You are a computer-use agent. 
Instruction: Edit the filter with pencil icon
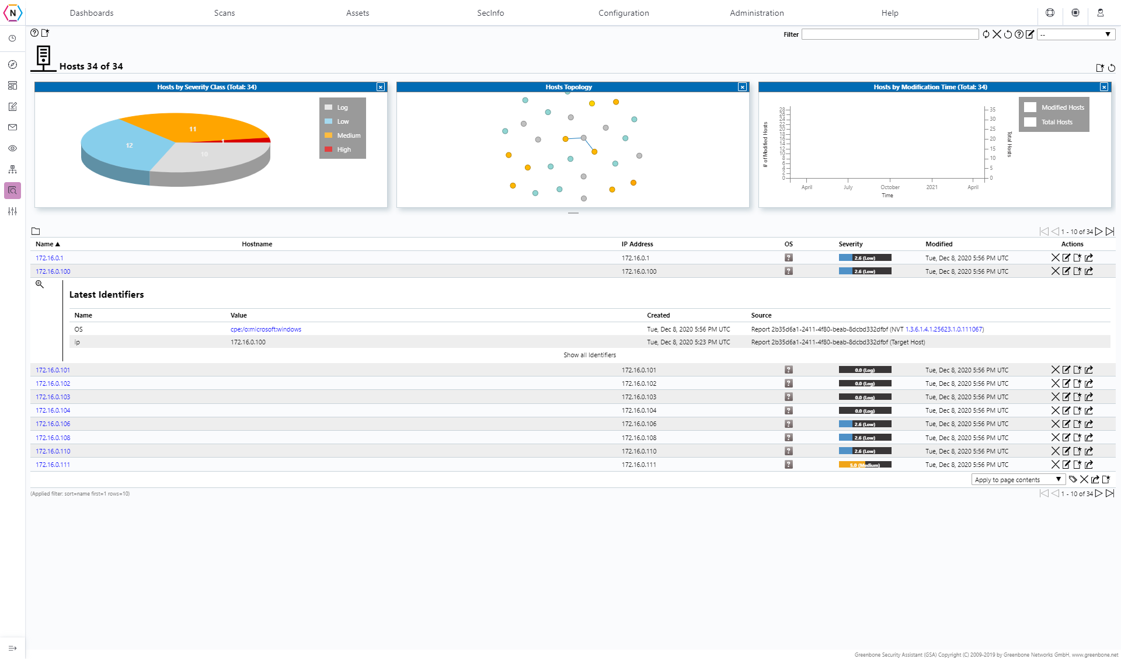pyautogui.click(x=1030, y=34)
